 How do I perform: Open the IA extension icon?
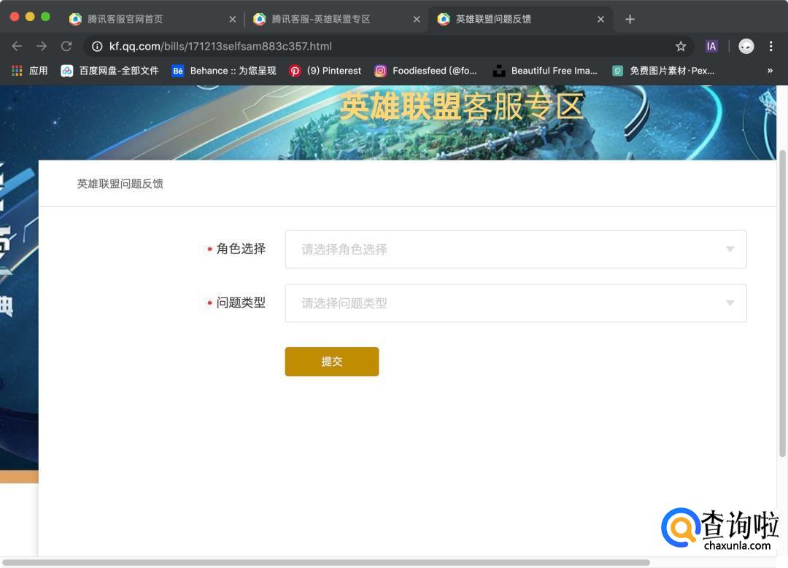[711, 46]
